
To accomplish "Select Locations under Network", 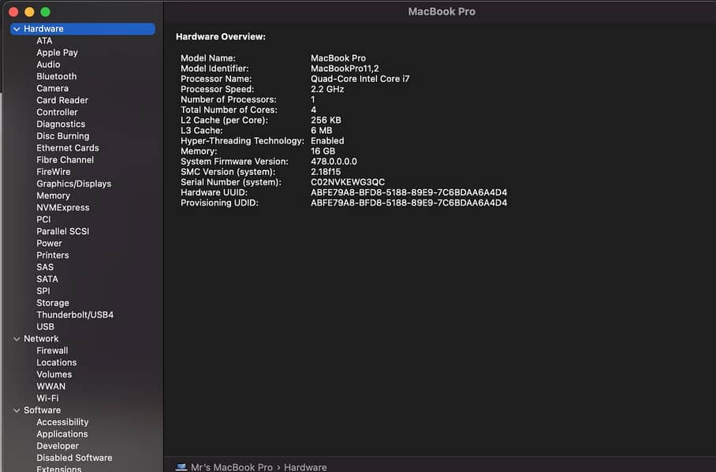I will [x=57, y=362].
